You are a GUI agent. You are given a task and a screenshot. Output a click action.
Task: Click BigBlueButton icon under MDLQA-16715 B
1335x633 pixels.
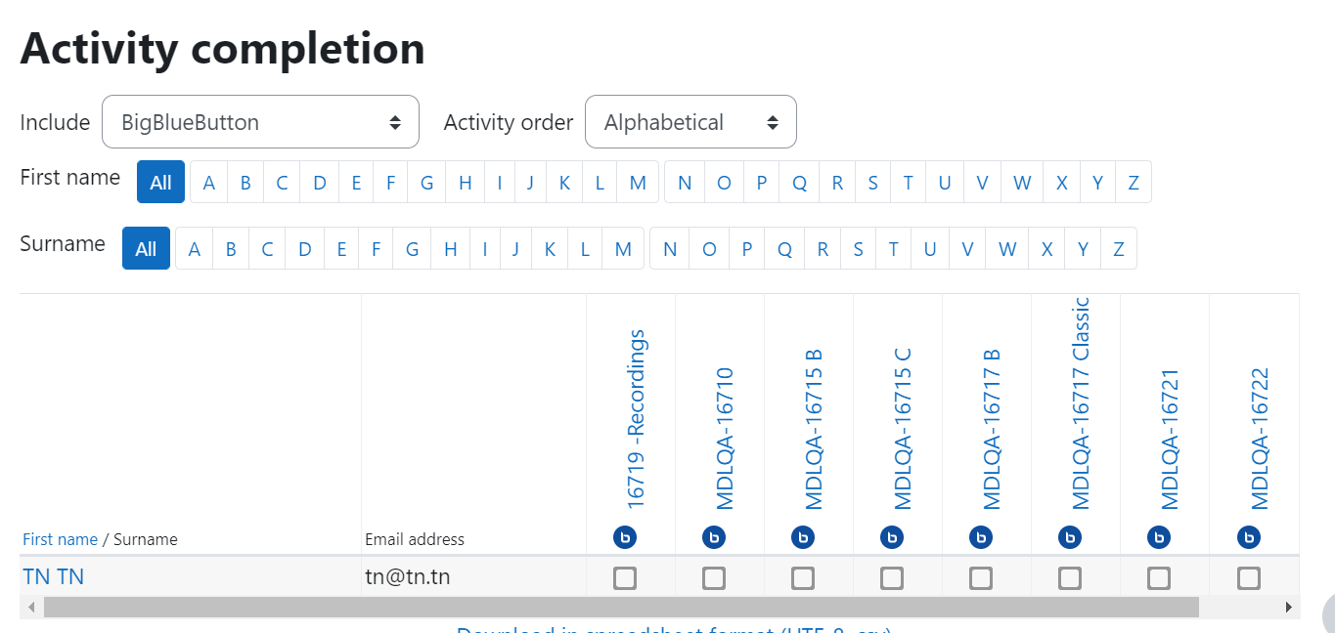pyautogui.click(x=803, y=537)
